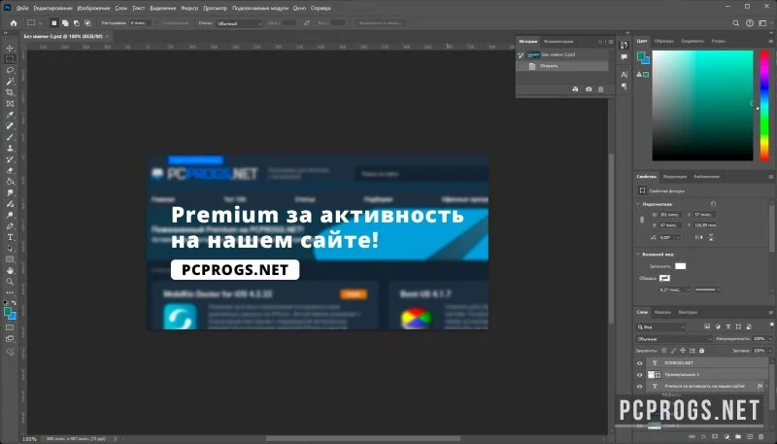Select the Horizontal Type tool
Image resolution: width=777 pixels, height=444 pixels.
coord(10,237)
